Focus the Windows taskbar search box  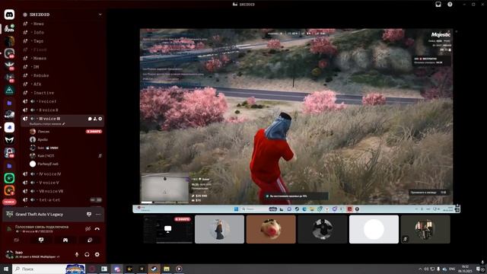[x=49, y=269]
